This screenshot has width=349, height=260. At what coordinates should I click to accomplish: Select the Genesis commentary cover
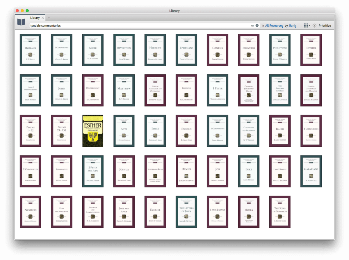pos(218,50)
